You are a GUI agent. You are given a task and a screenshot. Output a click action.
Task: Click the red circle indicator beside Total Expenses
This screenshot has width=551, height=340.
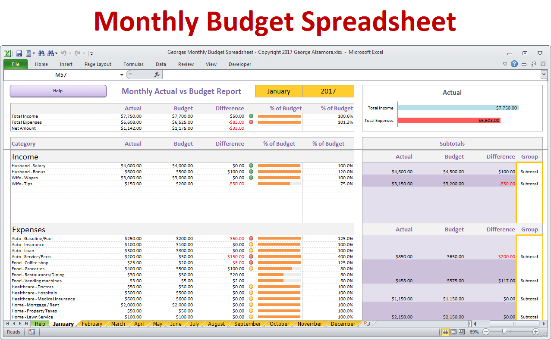[x=251, y=122]
